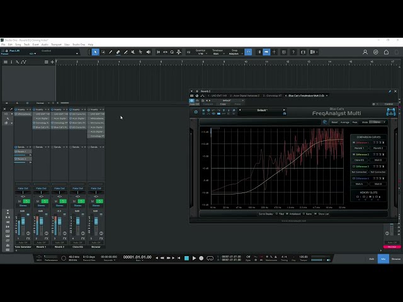Open plugin window gear settings icon
The image size is (403, 302).
[x=373, y=104]
